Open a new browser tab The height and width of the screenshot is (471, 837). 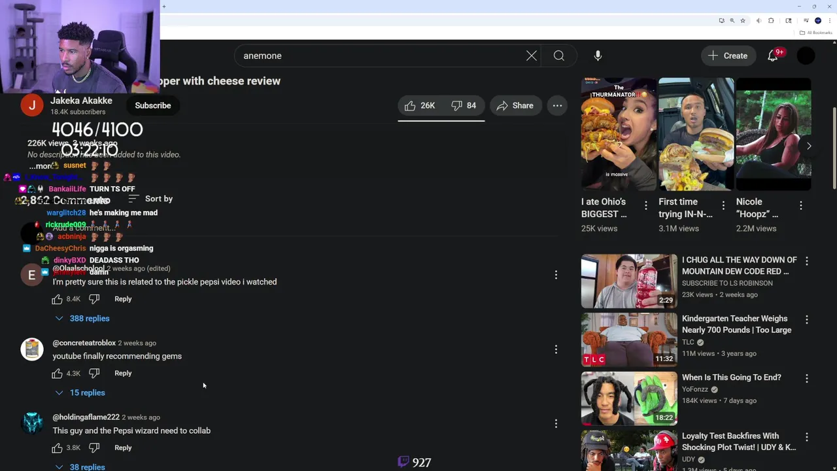click(164, 7)
